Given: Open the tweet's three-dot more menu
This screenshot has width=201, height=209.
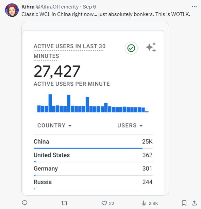Looking at the screenshot, I should 194,6.
